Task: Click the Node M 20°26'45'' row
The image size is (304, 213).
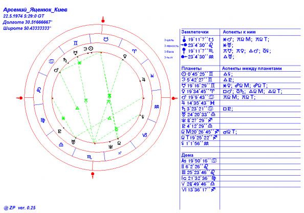Action: 200,132
